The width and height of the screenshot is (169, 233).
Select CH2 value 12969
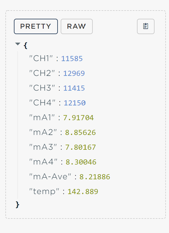coord(74,73)
